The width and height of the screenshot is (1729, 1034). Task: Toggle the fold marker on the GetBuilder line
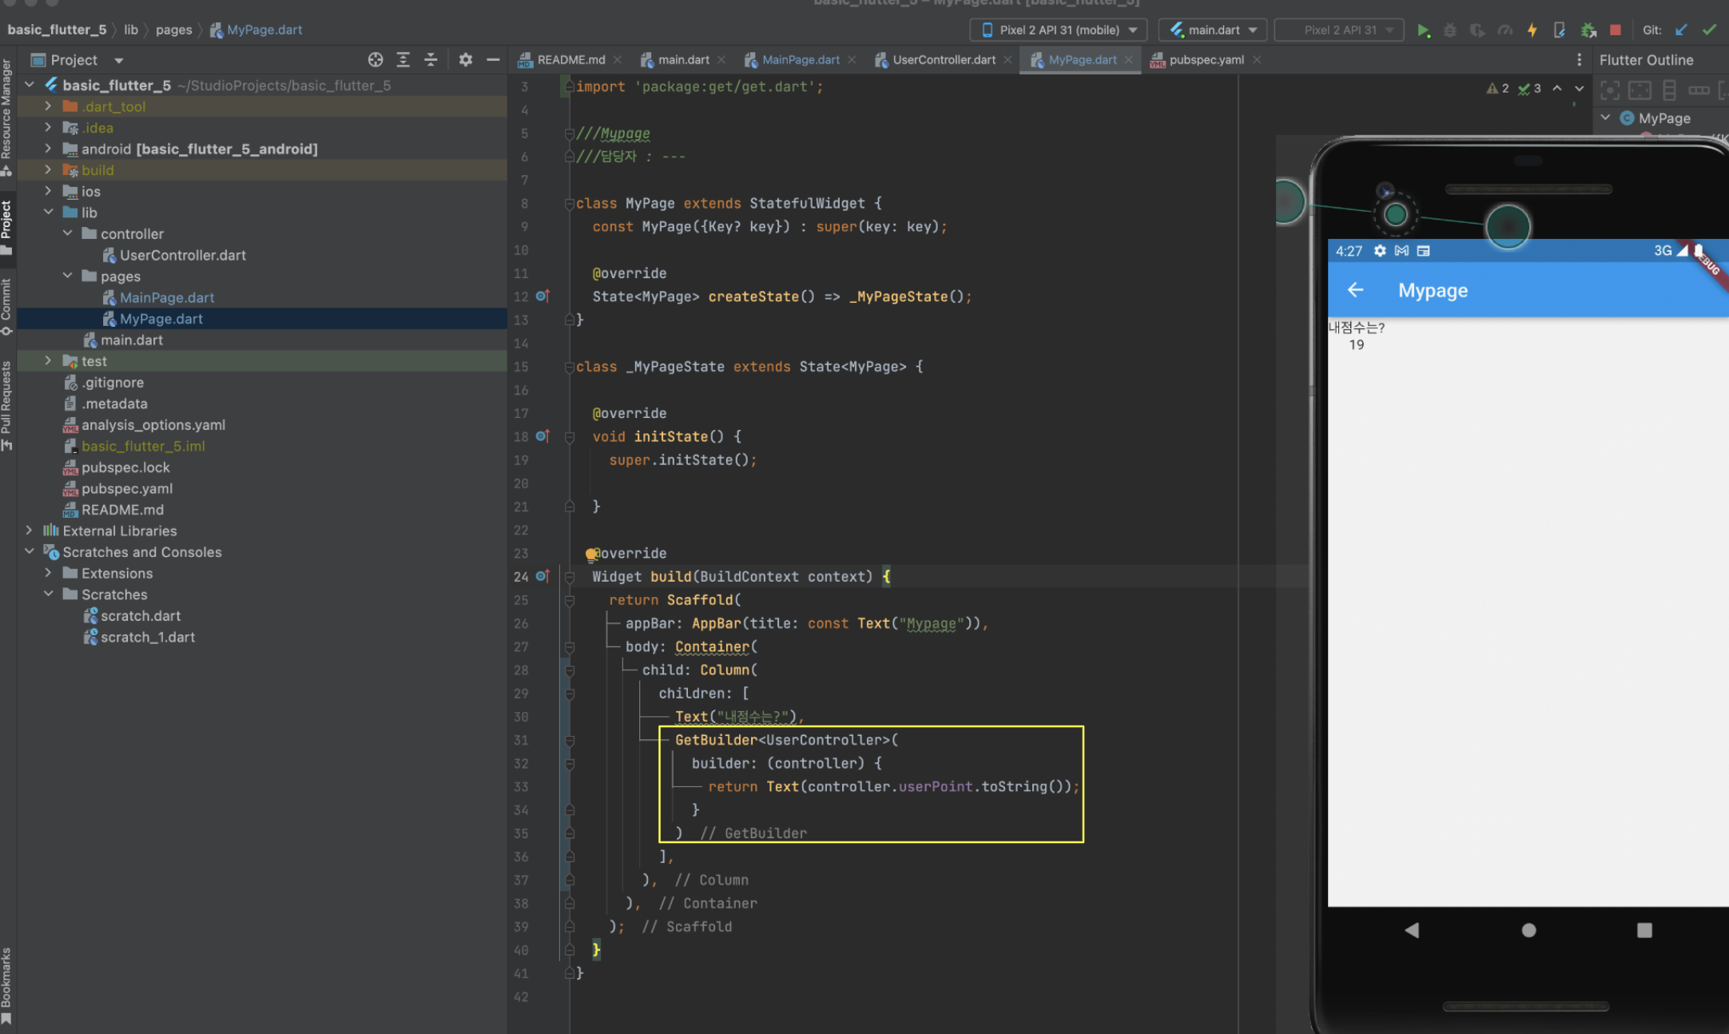tap(570, 741)
